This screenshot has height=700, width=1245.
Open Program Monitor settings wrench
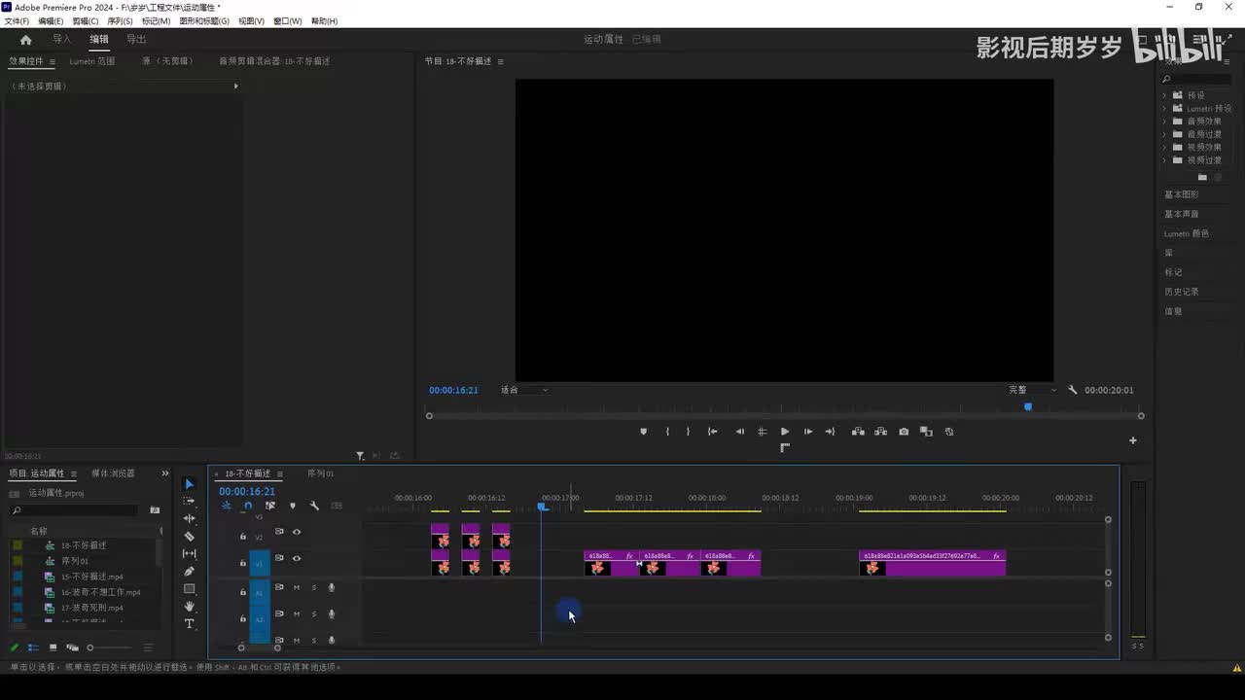1072,390
